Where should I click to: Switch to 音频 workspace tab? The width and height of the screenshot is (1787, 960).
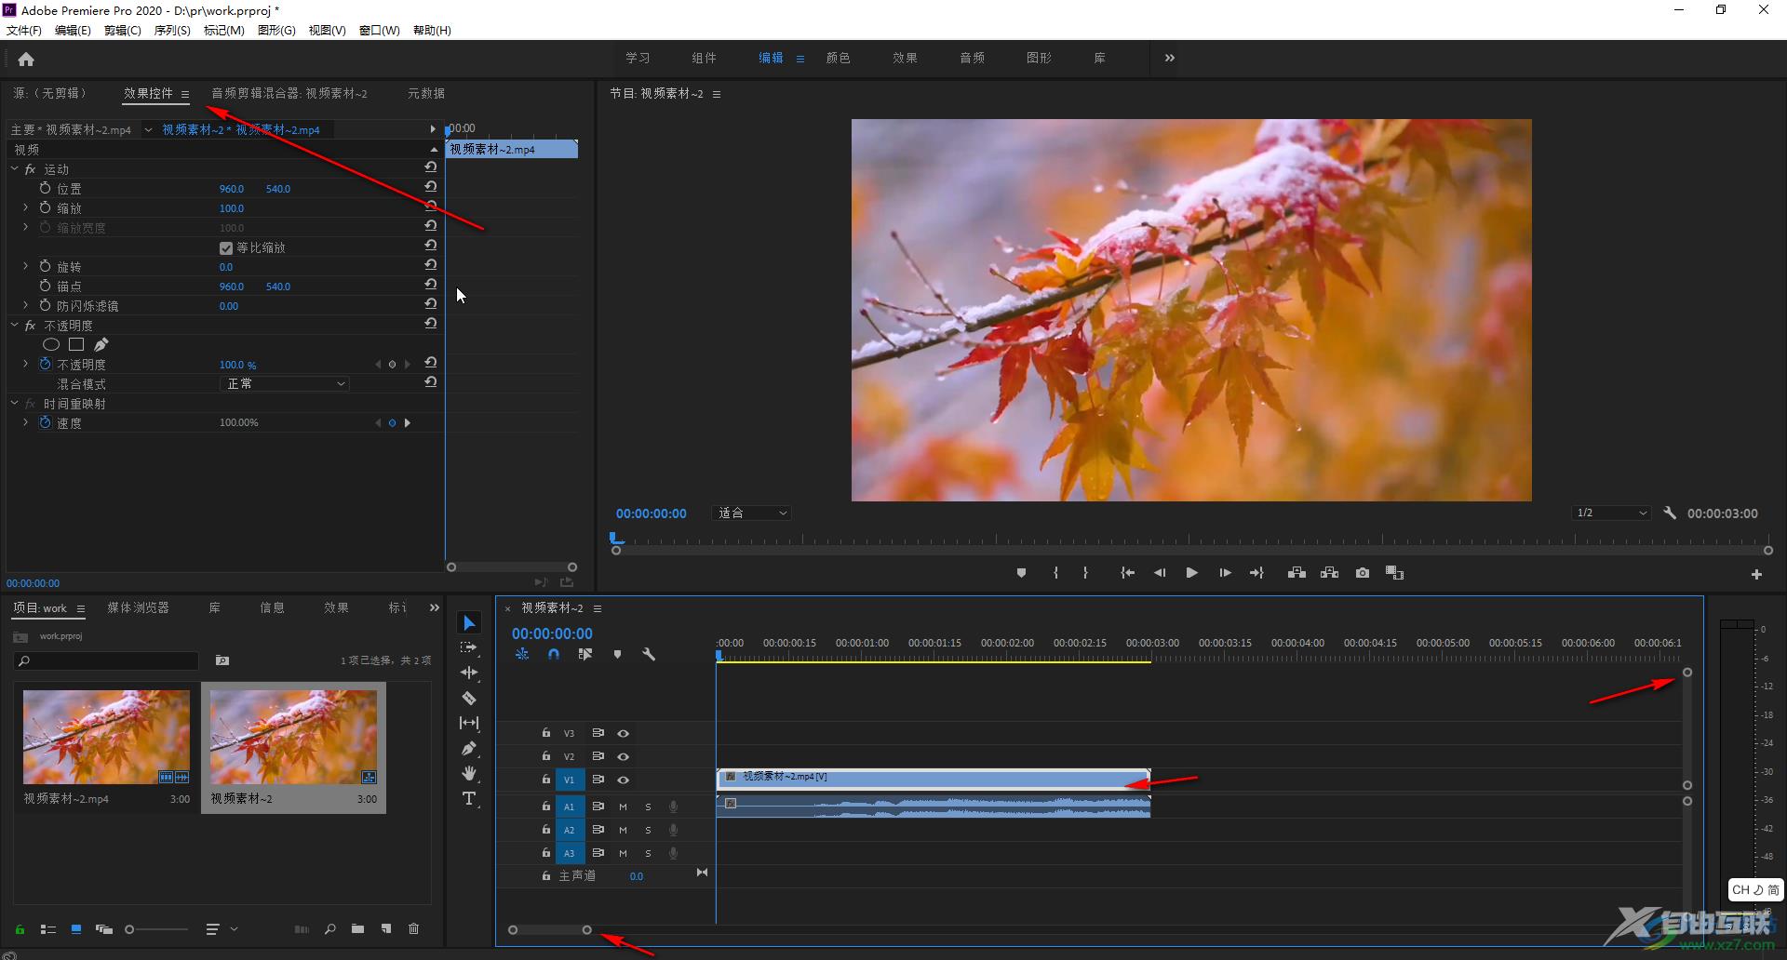coord(972,58)
